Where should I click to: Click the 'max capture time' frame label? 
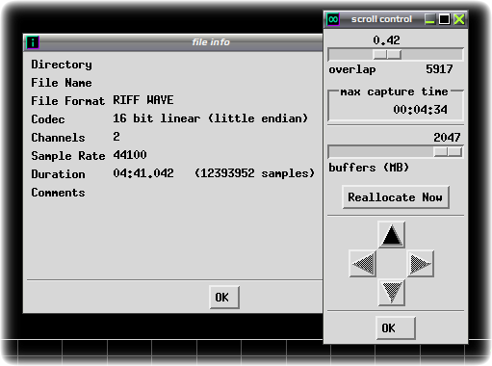click(394, 91)
